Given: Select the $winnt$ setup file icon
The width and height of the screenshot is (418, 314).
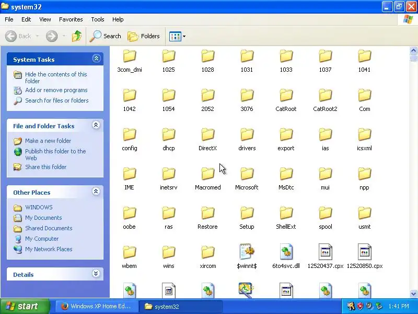Looking at the screenshot, I should click(247, 252).
